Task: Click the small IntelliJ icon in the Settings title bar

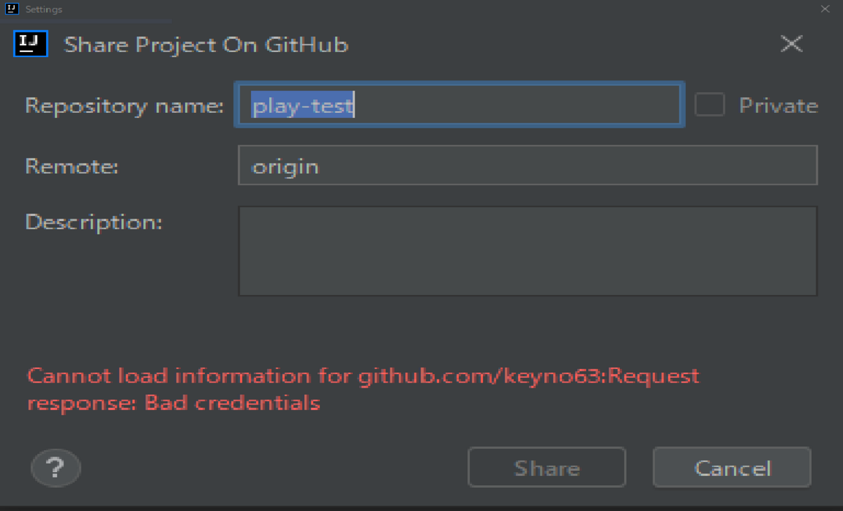Action: pyautogui.click(x=11, y=9)
